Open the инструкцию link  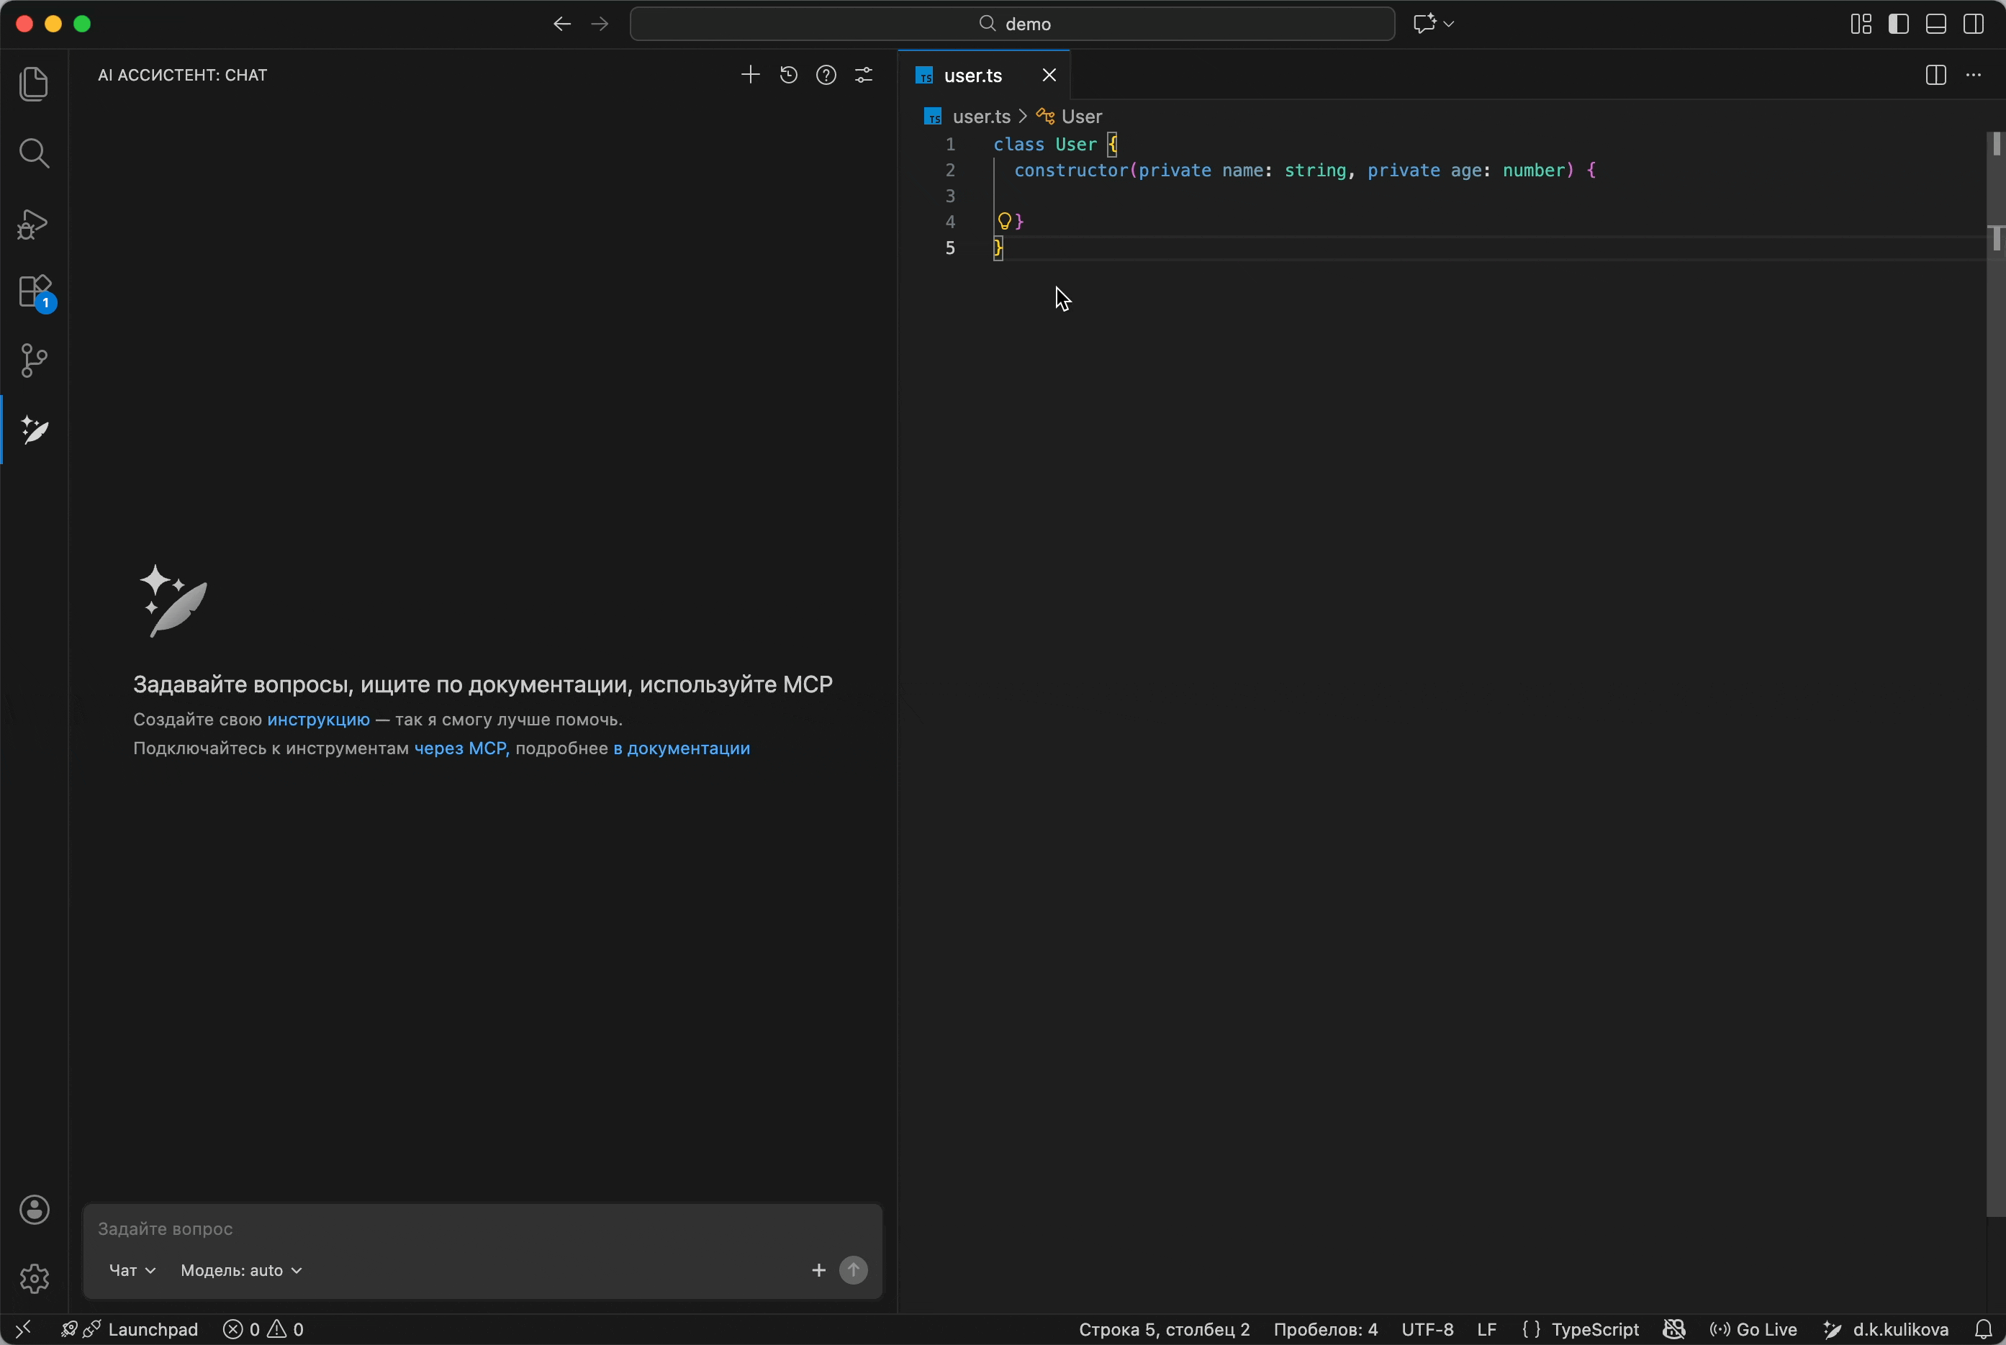318,720
